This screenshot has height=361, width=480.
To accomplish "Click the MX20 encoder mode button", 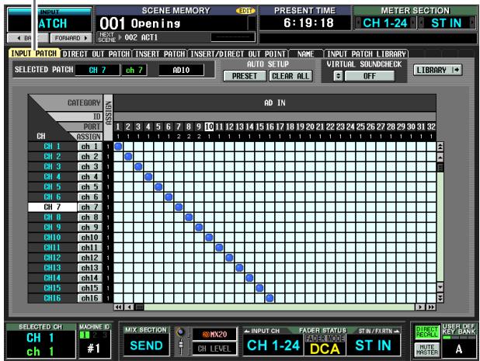I will [x=214, y=335].
